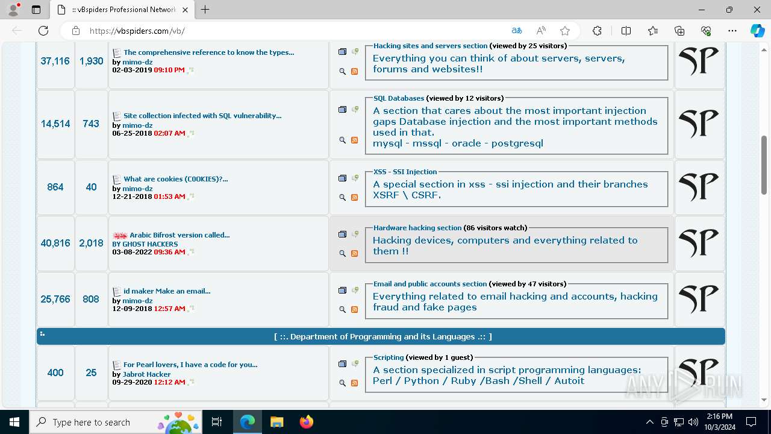This screenshot has width=771, height=434.
Task: Open Hardware hacking section forum
Action: point(417,228)
